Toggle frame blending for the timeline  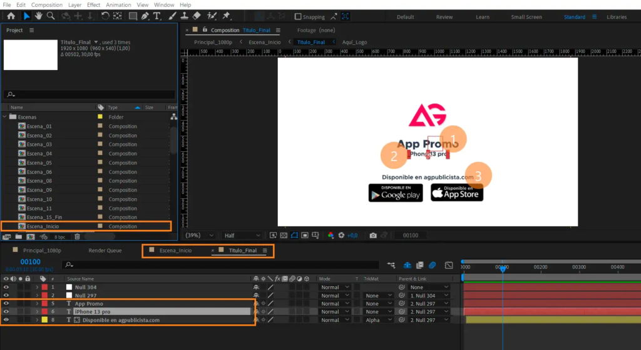(420, 265)
